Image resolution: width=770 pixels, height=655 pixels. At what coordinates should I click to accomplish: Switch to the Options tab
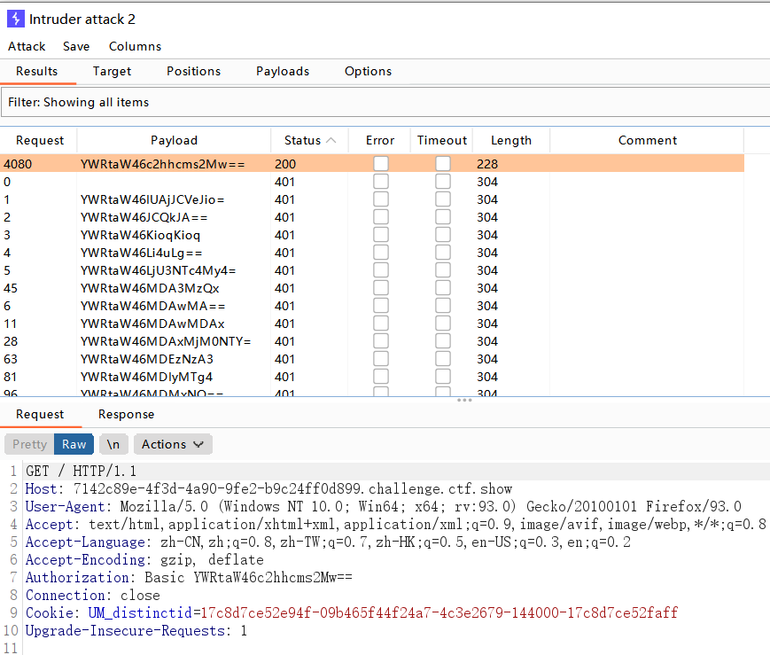tap(369, 71)
